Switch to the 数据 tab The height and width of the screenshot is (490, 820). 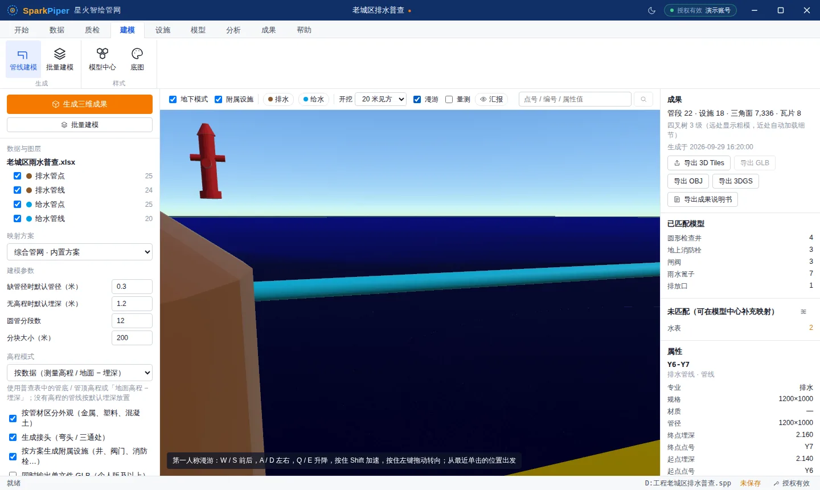click(57, 30)
